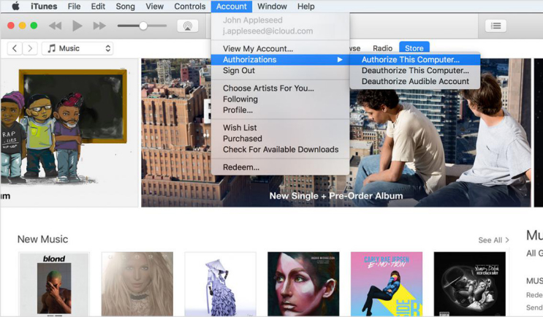Switch to the Radio tab
Screen dimensions: 543x317
[382, 48]
